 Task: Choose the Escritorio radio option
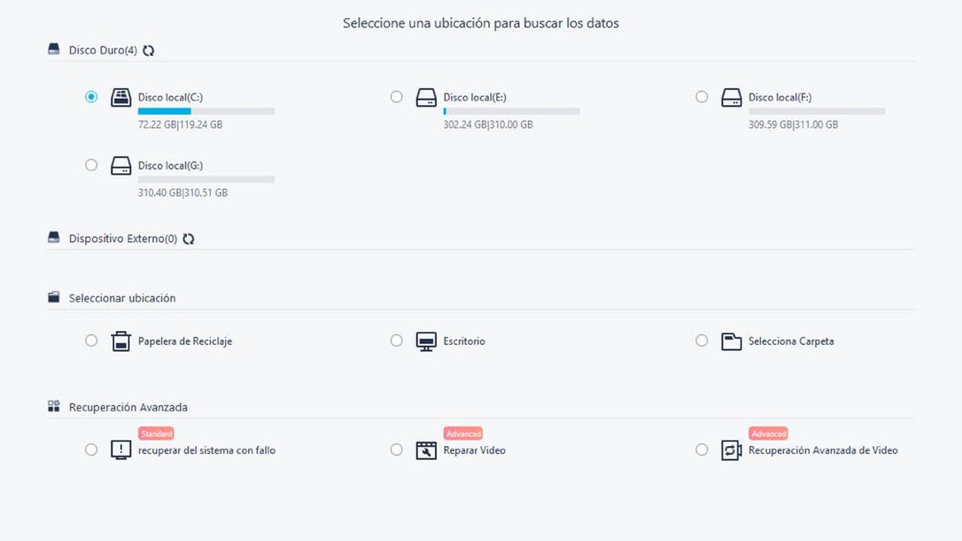(x=396, y=341)
